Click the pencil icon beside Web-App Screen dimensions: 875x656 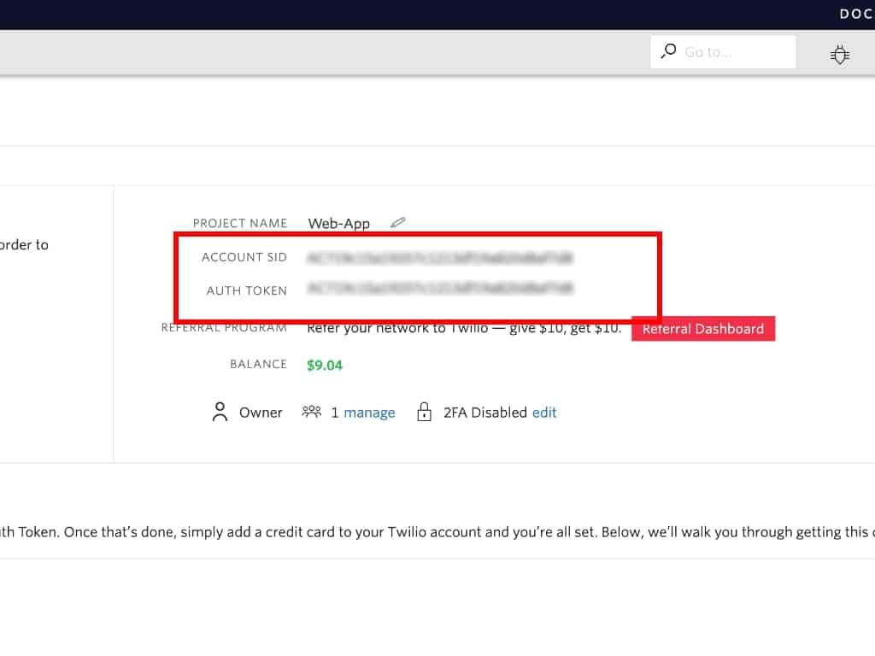coord(397,222)
